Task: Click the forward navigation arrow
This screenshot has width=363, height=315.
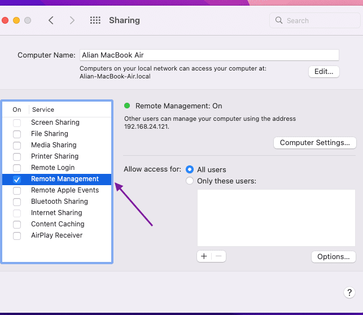Action: pos(72,20)
